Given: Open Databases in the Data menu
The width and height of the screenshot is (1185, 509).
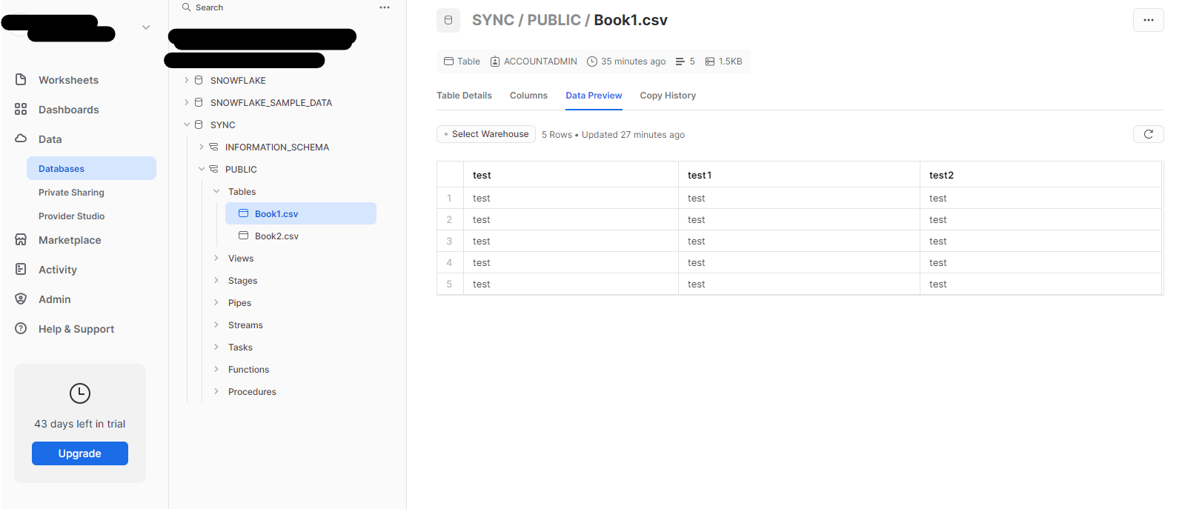Looking at the screenshot, I should pos(91,168).
